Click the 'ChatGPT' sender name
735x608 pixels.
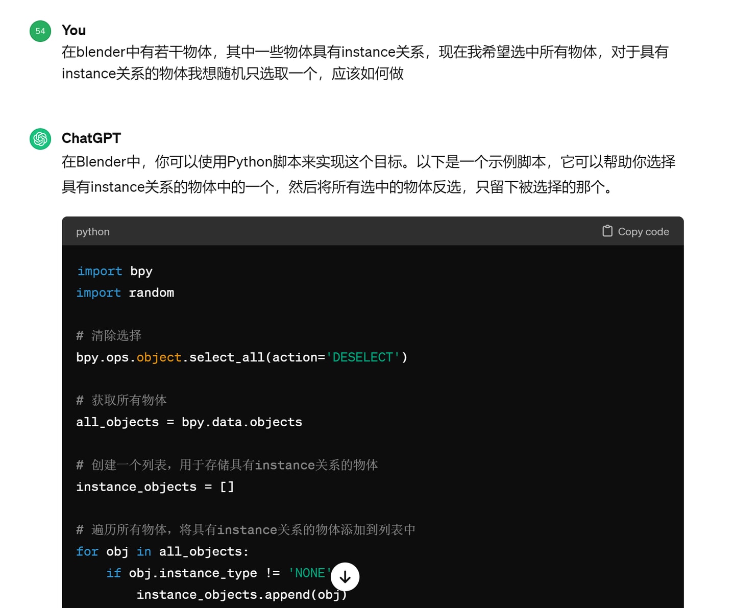91,138
